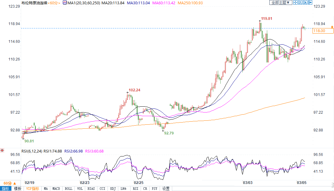Switch to the 指标 tab
The image size is (334, 191).
tap(6, 189)
